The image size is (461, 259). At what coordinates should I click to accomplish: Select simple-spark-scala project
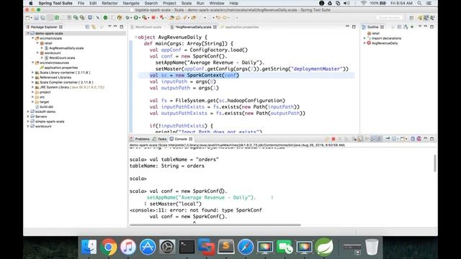click(x=50, y=122)
